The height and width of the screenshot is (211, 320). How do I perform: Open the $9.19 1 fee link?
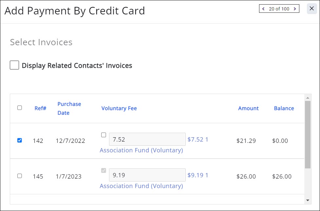pos(198,175)
